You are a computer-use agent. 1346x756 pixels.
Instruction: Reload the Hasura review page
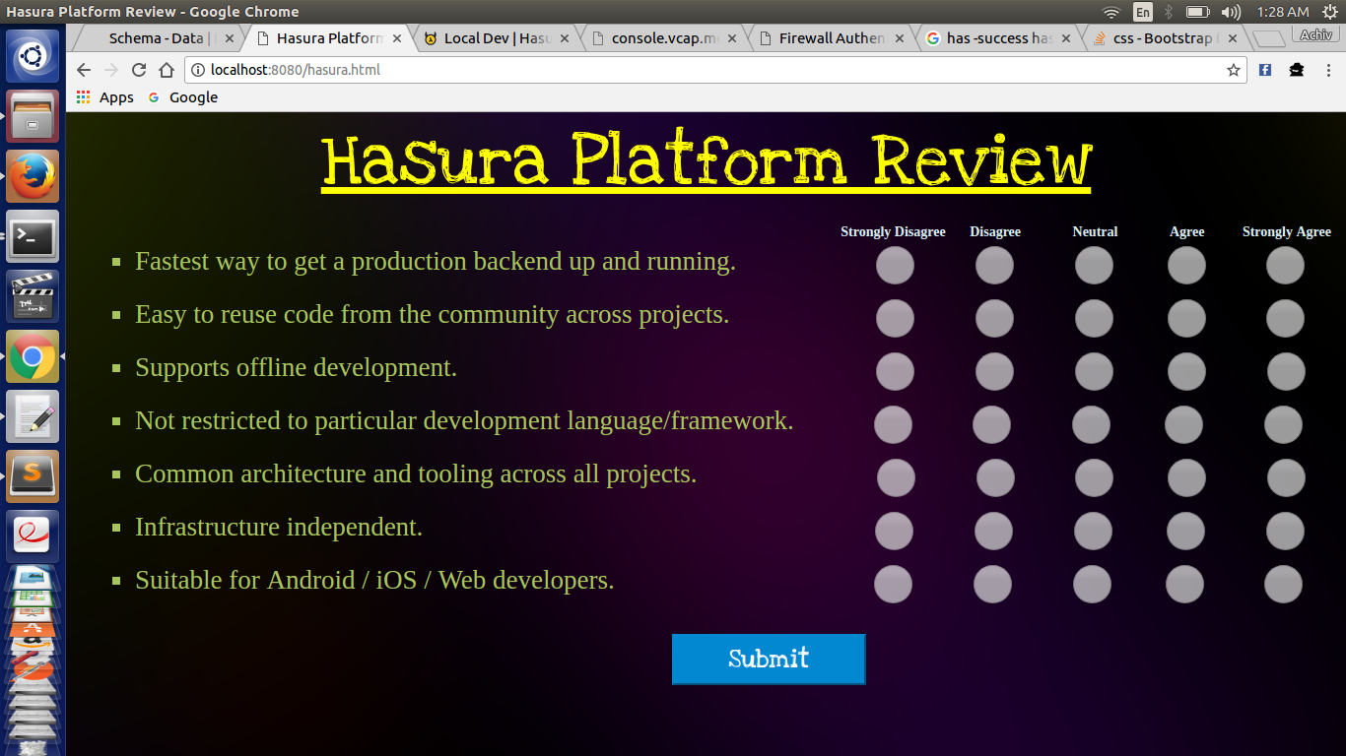(139, 70)
